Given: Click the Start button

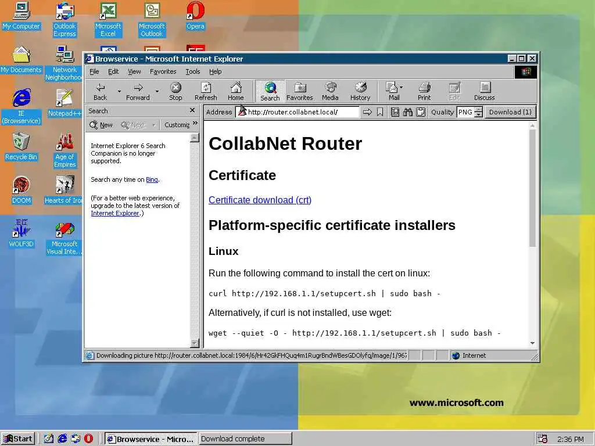Looking at the screenshot, I should point(18,438).
